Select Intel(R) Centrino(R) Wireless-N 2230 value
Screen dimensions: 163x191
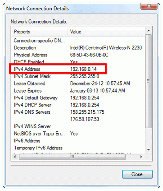pyautogui.click(x=106, y=48)
